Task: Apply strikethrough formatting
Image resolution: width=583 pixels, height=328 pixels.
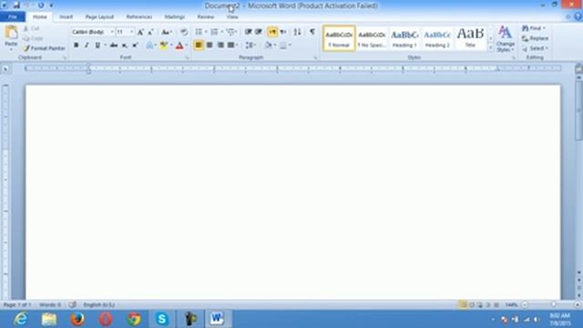Action: click(114, 46)
